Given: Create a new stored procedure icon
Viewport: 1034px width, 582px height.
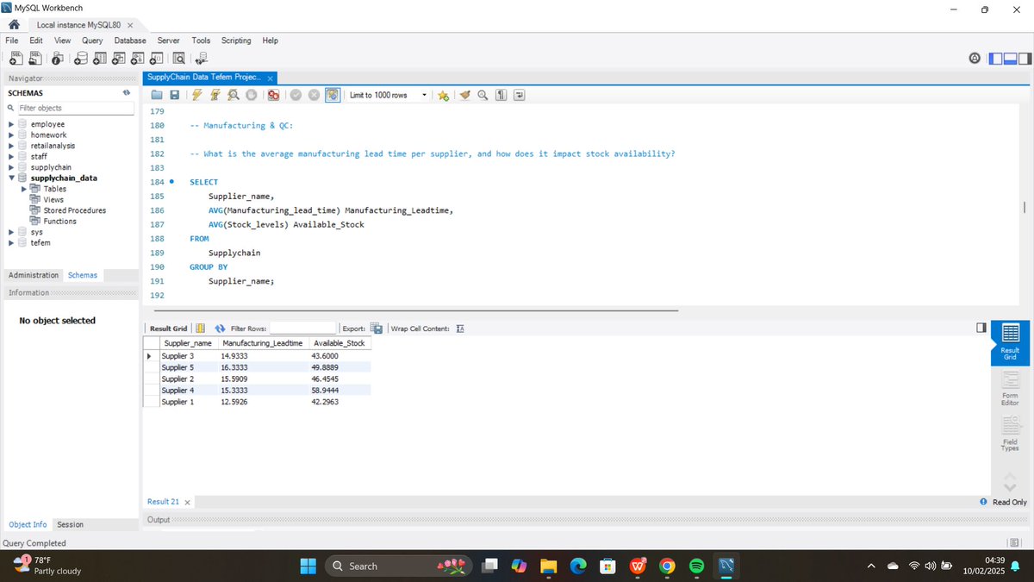Looking at the screenshot, I should (x=138, y=59).
